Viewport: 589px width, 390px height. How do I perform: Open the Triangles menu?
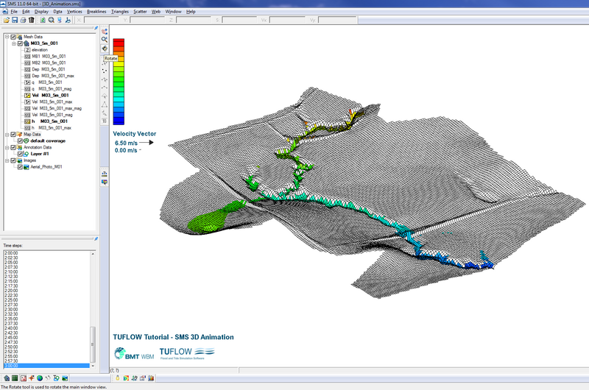tap(120, 12)
